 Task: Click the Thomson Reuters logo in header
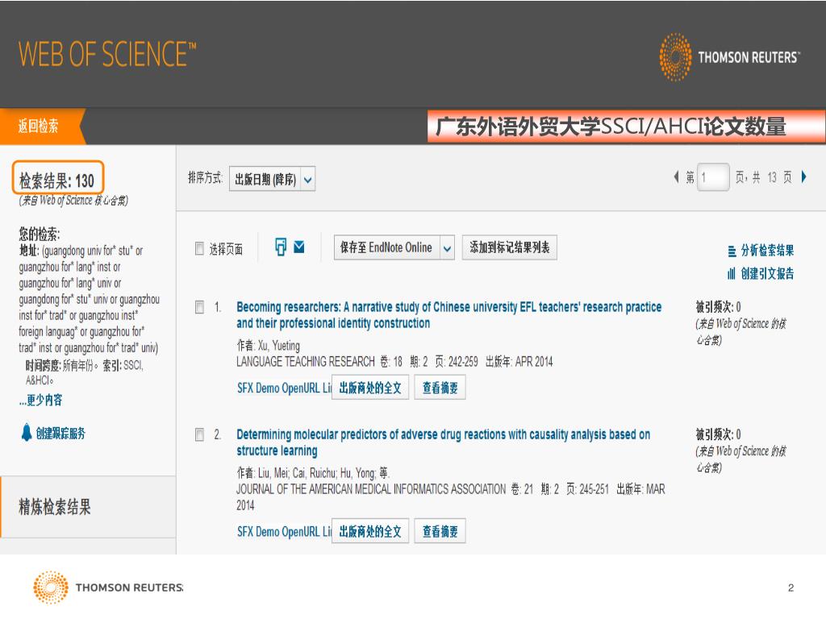point(729,57)
